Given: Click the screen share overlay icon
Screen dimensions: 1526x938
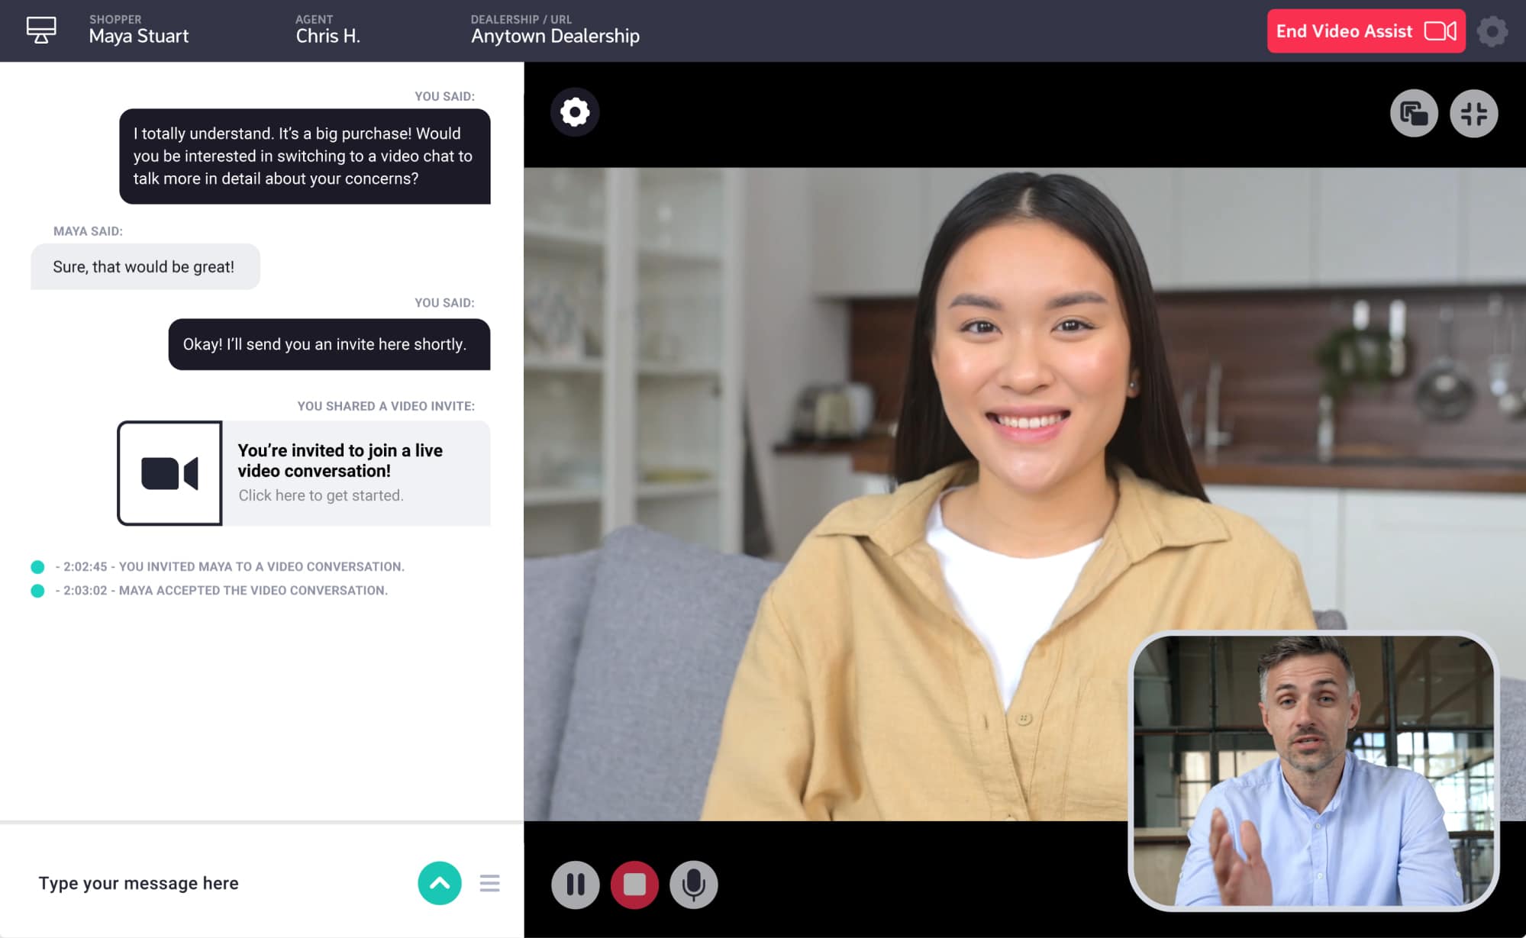Looking at the screenshot, I should 1414,114.
